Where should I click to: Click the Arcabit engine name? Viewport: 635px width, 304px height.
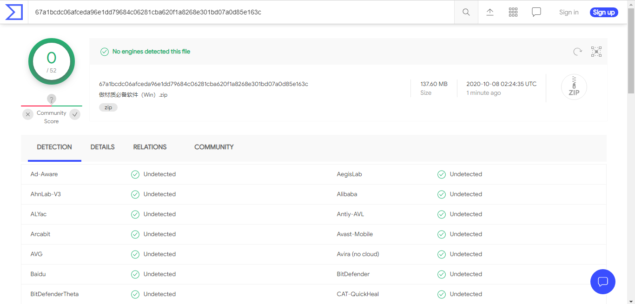(x=40, y=234)
